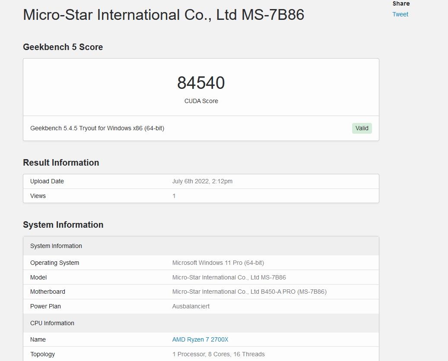This screenshot has height=361, width=448.
Task: Open the AMD Ryzen 7 2700X link
Action: coord(200,339)
